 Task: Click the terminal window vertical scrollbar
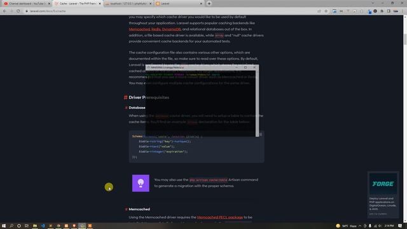click(x=257, y=103)
